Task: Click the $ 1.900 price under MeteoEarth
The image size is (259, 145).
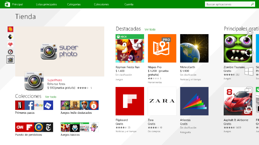Action: [x=185, y=71]
